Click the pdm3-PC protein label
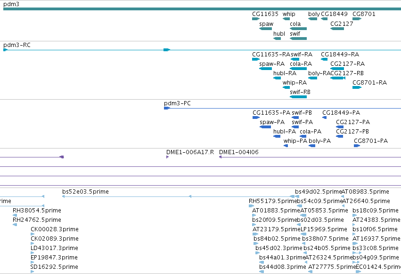The image size is (401, 274). point(177,103)
